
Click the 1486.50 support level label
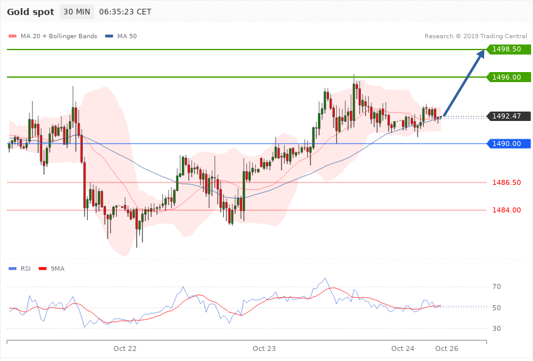pos(507,183)
